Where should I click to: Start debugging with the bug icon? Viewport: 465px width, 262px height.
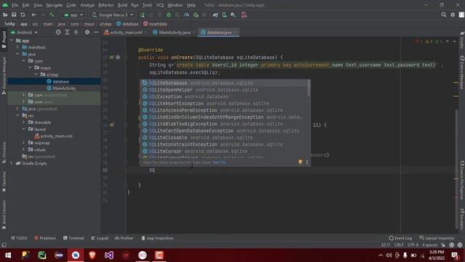[x=169, y=15]
